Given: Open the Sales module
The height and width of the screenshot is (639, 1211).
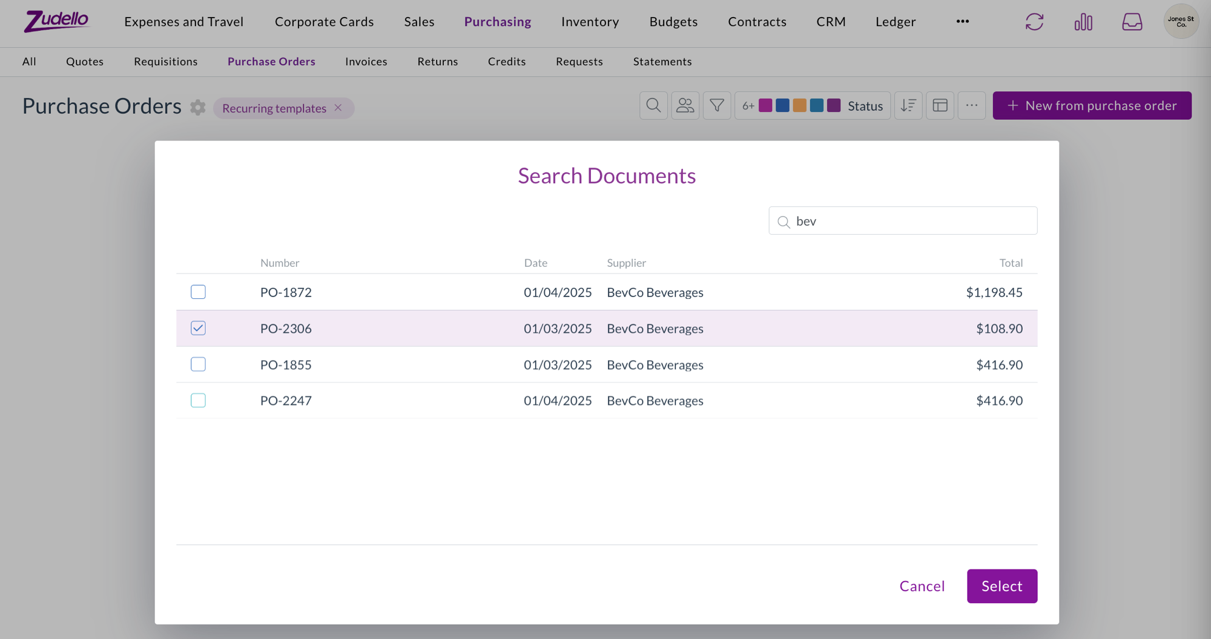Looking at the screenshot, I should tap(420, 22).
